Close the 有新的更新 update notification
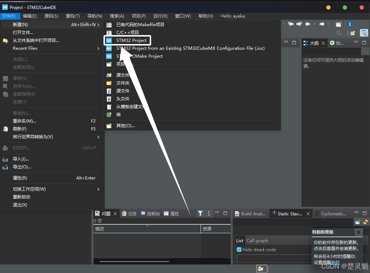The width and height of the screenshot is (370, 273). coord(359,233)
